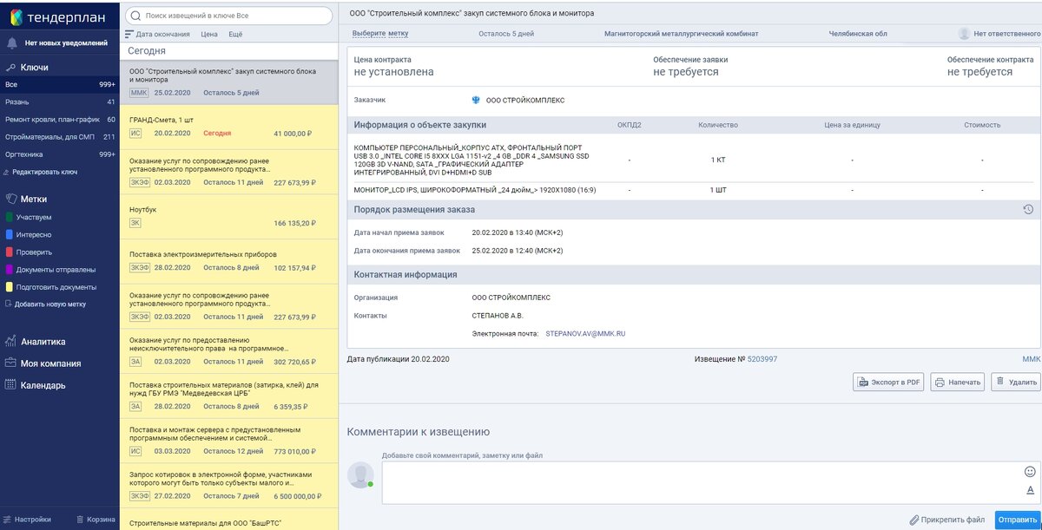Select Ремонт кровли, план-график key
Image resolution: width=1042 pixels, height=530 pixels.
(60, 120)
